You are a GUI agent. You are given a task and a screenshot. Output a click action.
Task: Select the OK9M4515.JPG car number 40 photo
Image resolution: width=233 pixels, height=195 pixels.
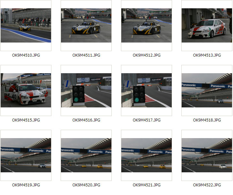pyautogui.click(x=26, y=90)
